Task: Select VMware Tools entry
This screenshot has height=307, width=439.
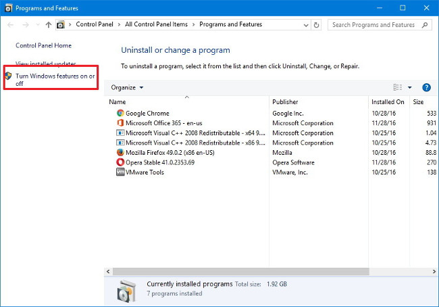Action: point(145,172)
